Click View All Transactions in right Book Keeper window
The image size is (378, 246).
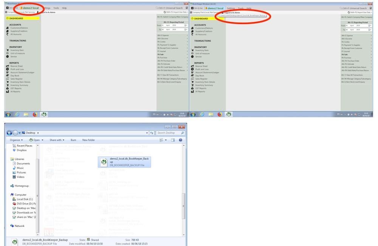tap(352, 75)
